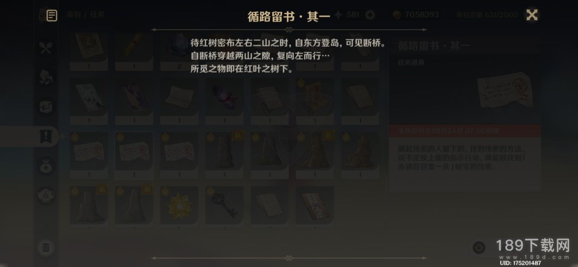Image resolution: width=578 pixels, height=267 pixels.
Task: Choose the first red-stamped letter item
Action: [89, 151]
